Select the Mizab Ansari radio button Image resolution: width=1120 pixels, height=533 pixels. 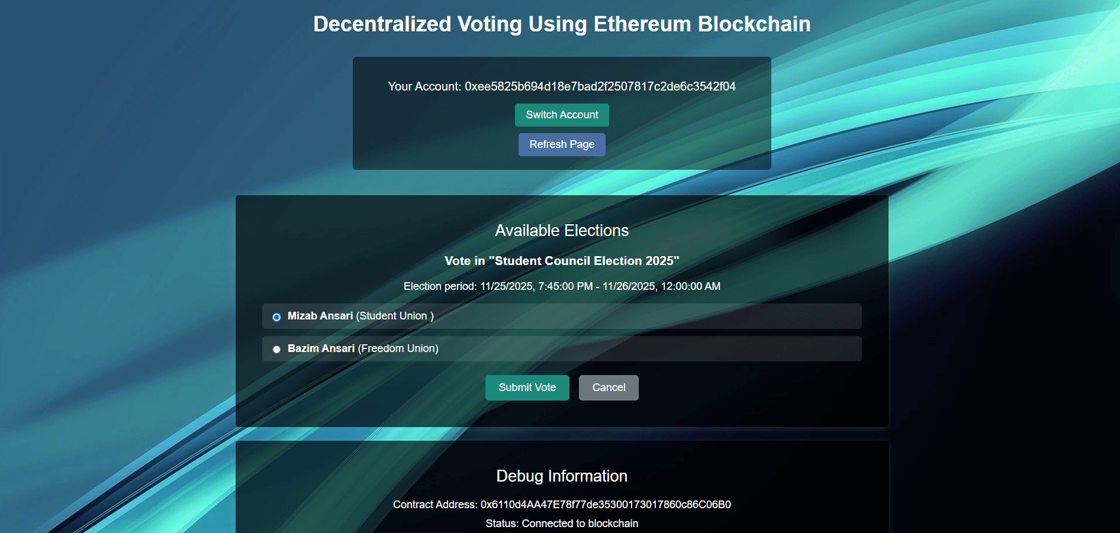click(x=276, y=317)
